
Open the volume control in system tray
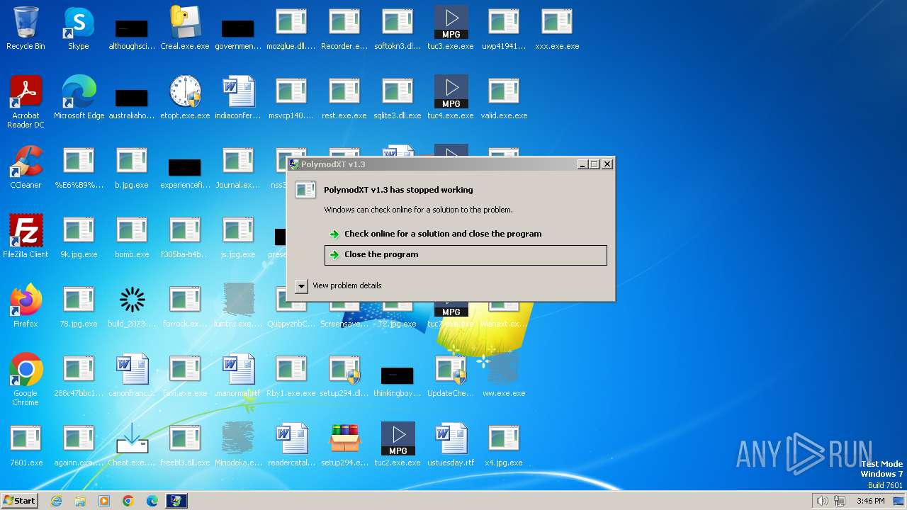coord(822,501)
